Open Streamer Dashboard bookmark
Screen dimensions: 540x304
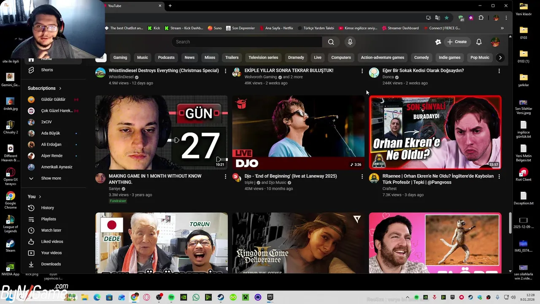point(400,28)
